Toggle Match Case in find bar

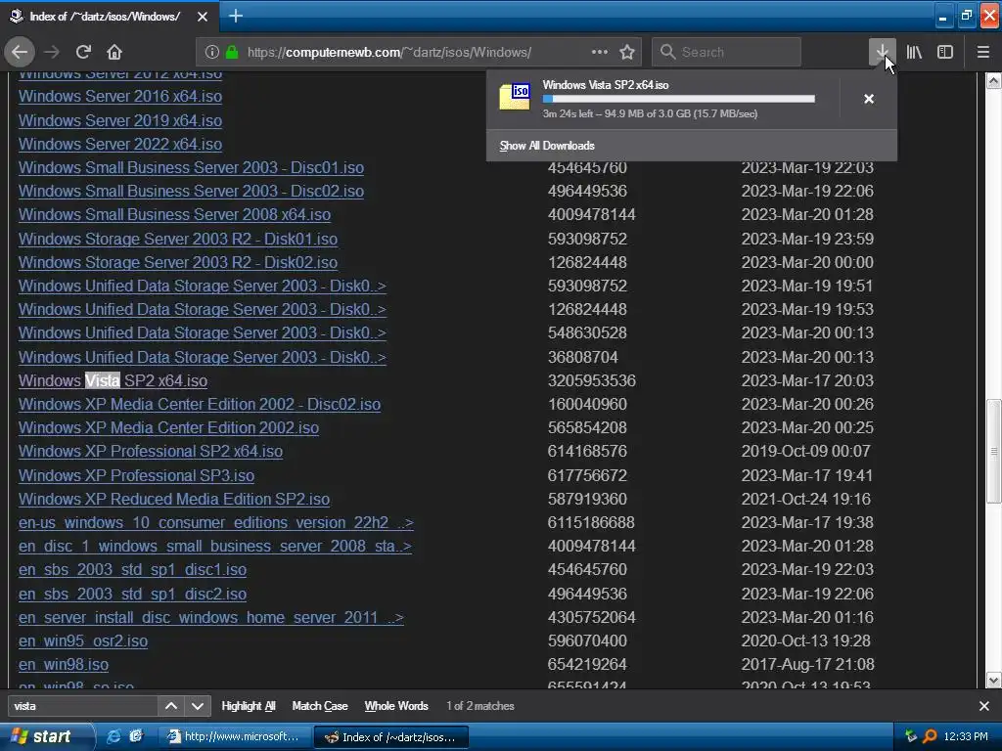(320, 706)
